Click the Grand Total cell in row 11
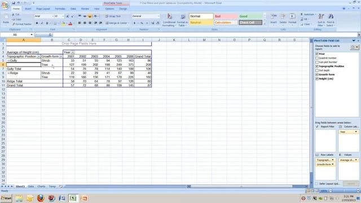The width and height of the screenshot is (361, 203). pyautogui.click(x=34, y=85)
